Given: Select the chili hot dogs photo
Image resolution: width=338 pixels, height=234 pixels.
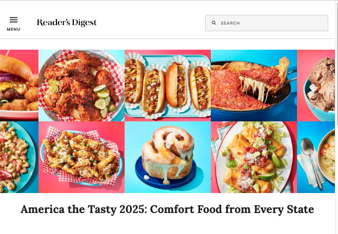Looking at the screenshot, I should pos(168,86).
